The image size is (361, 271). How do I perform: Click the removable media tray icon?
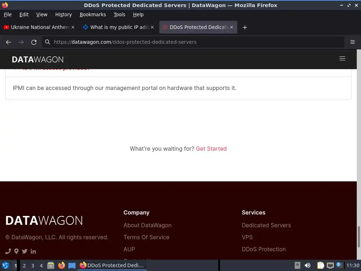click(298, 265)
